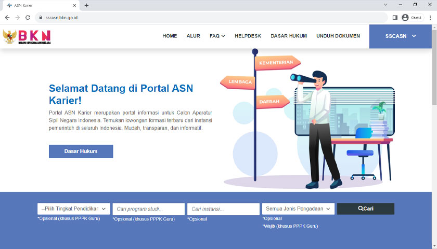This screenshot has height=249, width=437.
Task: Go back using browser back arrow
Action: (x=7, y=17)
